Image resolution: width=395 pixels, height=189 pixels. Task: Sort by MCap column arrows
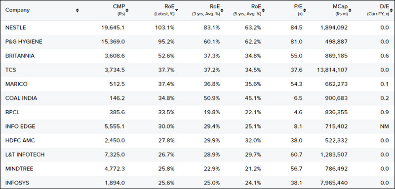350,10
